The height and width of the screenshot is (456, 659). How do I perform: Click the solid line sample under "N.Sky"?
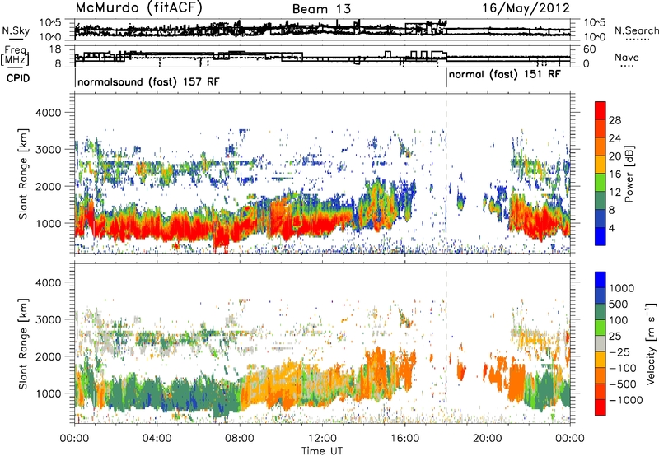(16, 40)
